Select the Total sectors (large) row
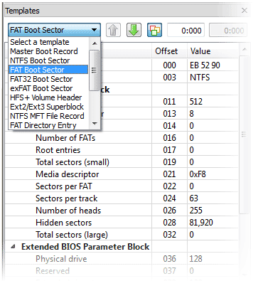This screenshot has height=281, width=263. click(122, 235)
